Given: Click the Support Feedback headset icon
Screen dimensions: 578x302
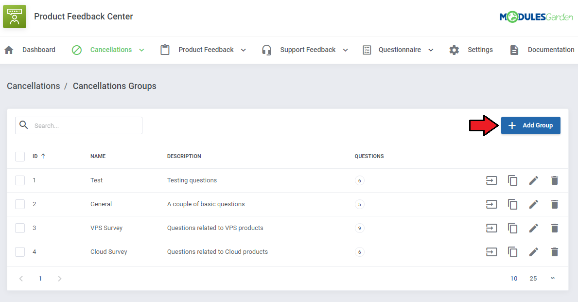Looking at the screenshot, I should (x=266, y=50).
